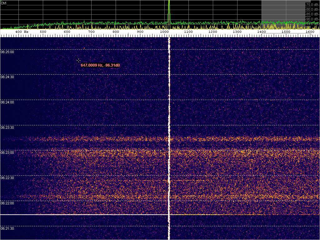
Task: Click the 1000 Hz frequency scale label
Action: click(x=164, y=32)
